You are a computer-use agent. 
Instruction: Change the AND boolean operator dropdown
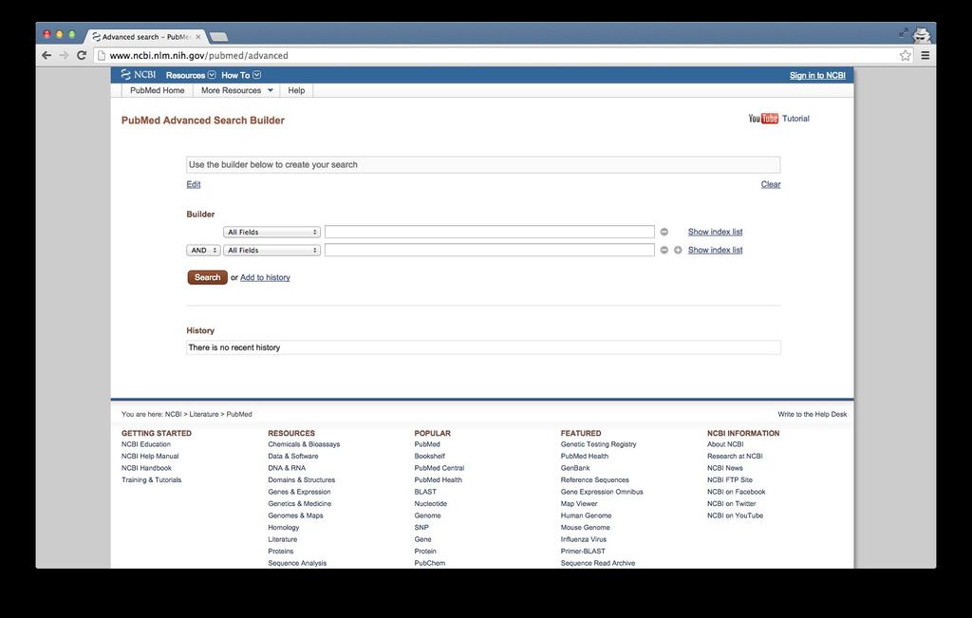tap(203, 250)
